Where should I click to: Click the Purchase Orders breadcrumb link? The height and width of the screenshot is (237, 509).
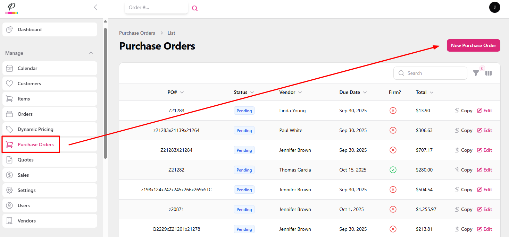137,33
